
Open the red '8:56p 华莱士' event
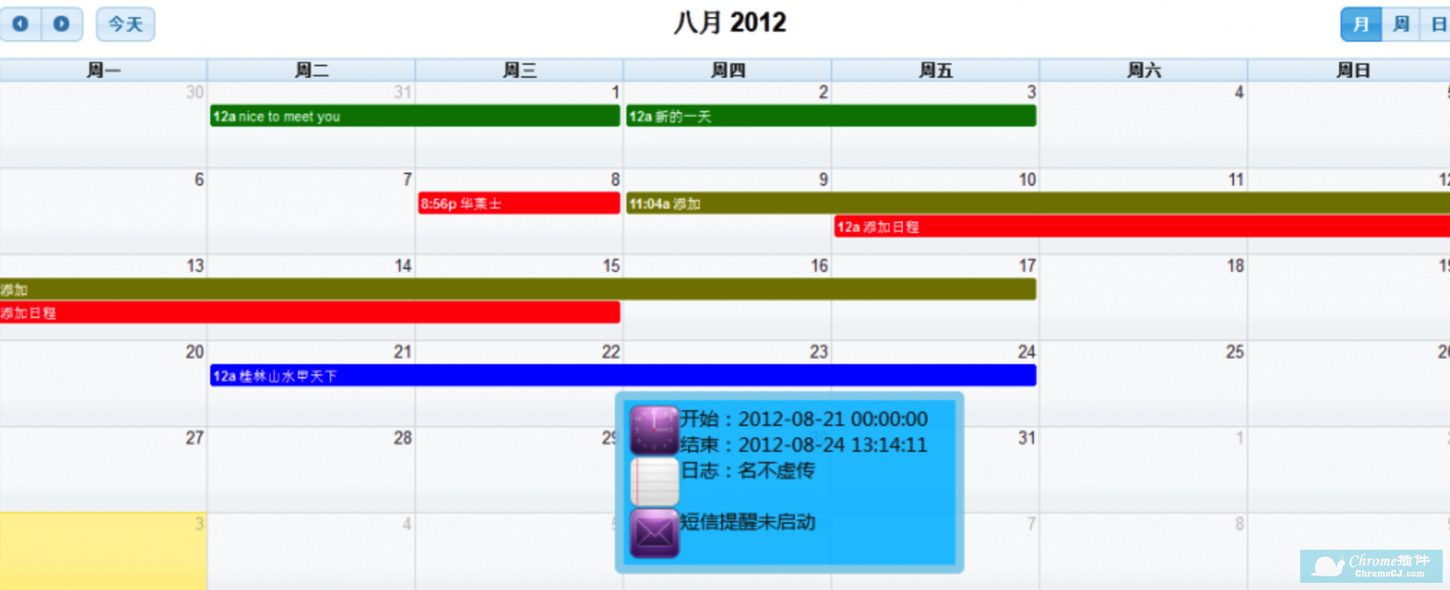click(519, 203)
